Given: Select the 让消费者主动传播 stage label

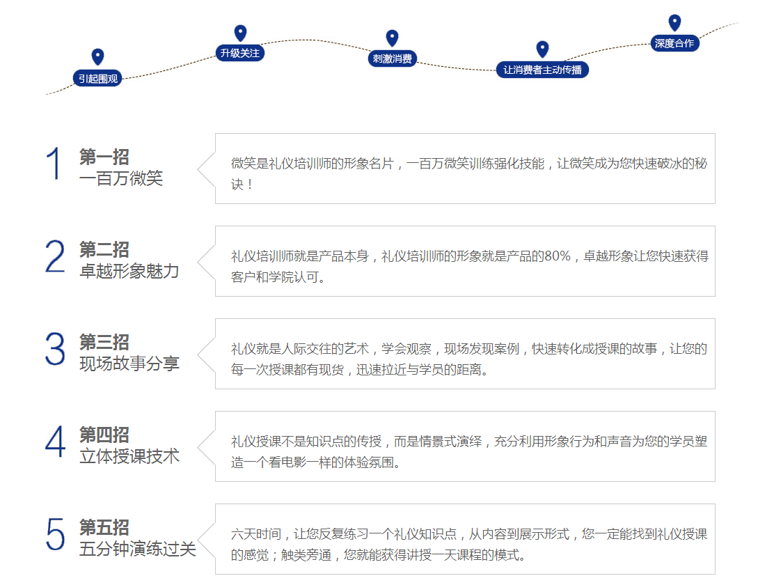Looking at the screenshot, I should click(x=542, y=70).
